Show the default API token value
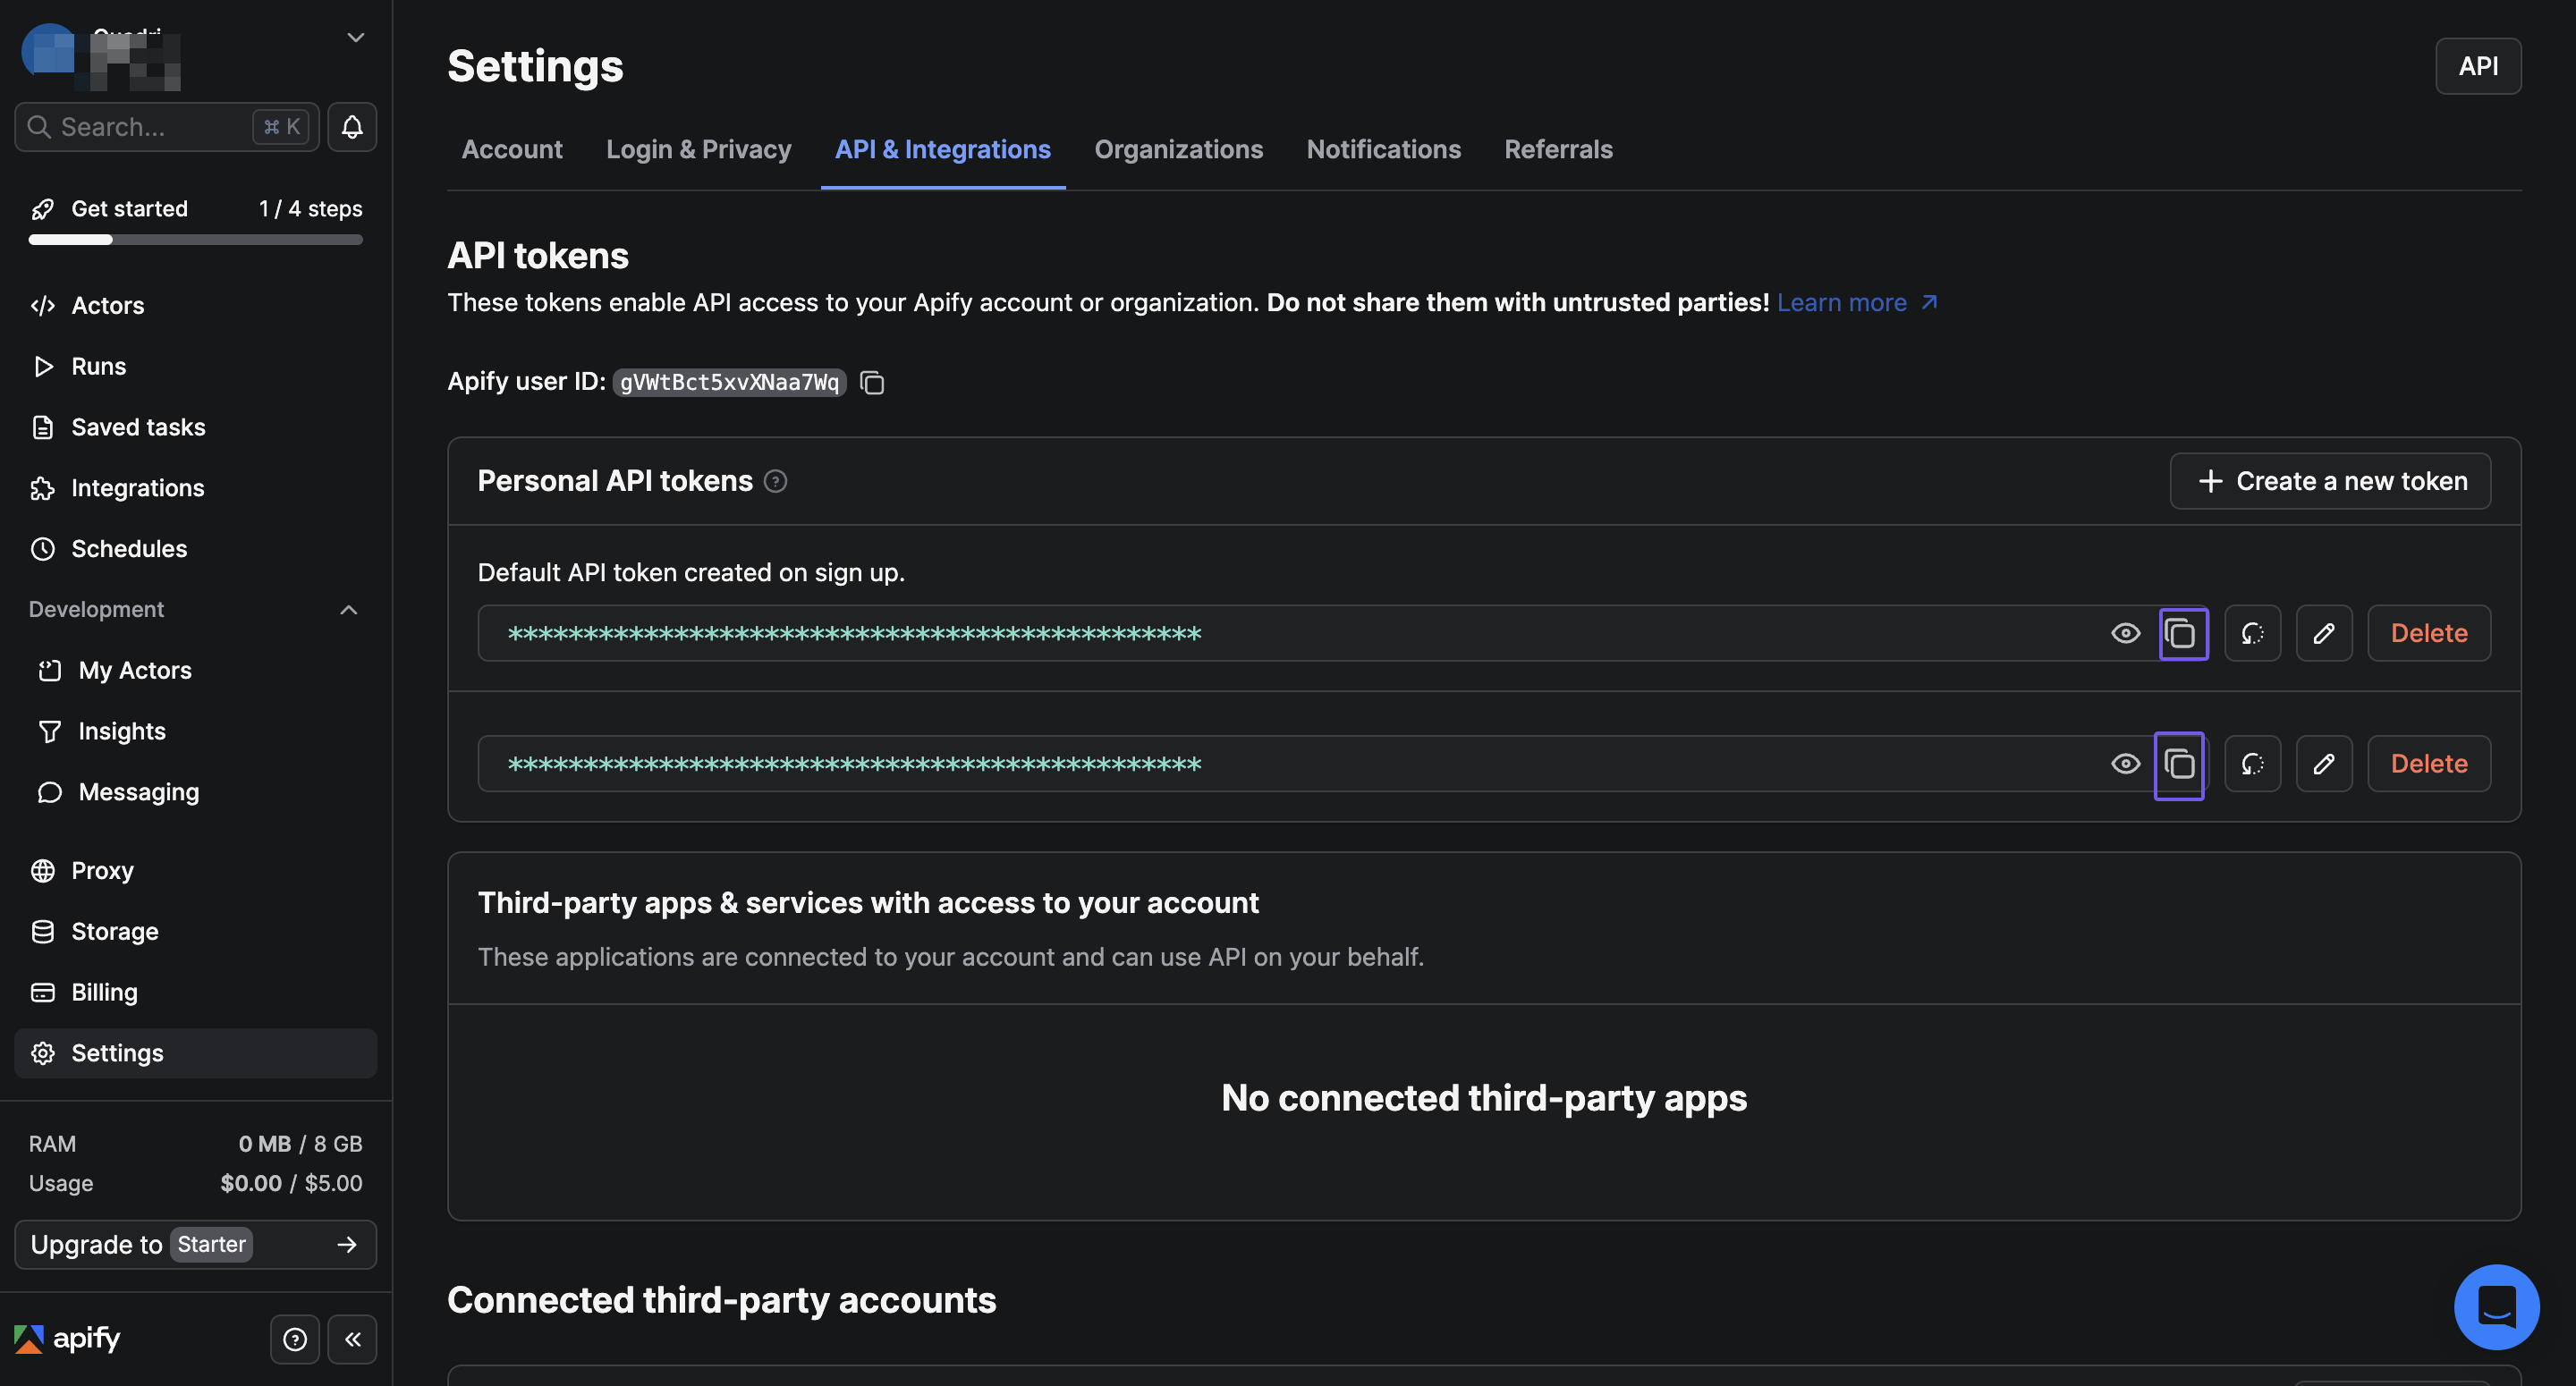The width and height of the screenshot is (2576, 1386). click(x=2125, y=634)
